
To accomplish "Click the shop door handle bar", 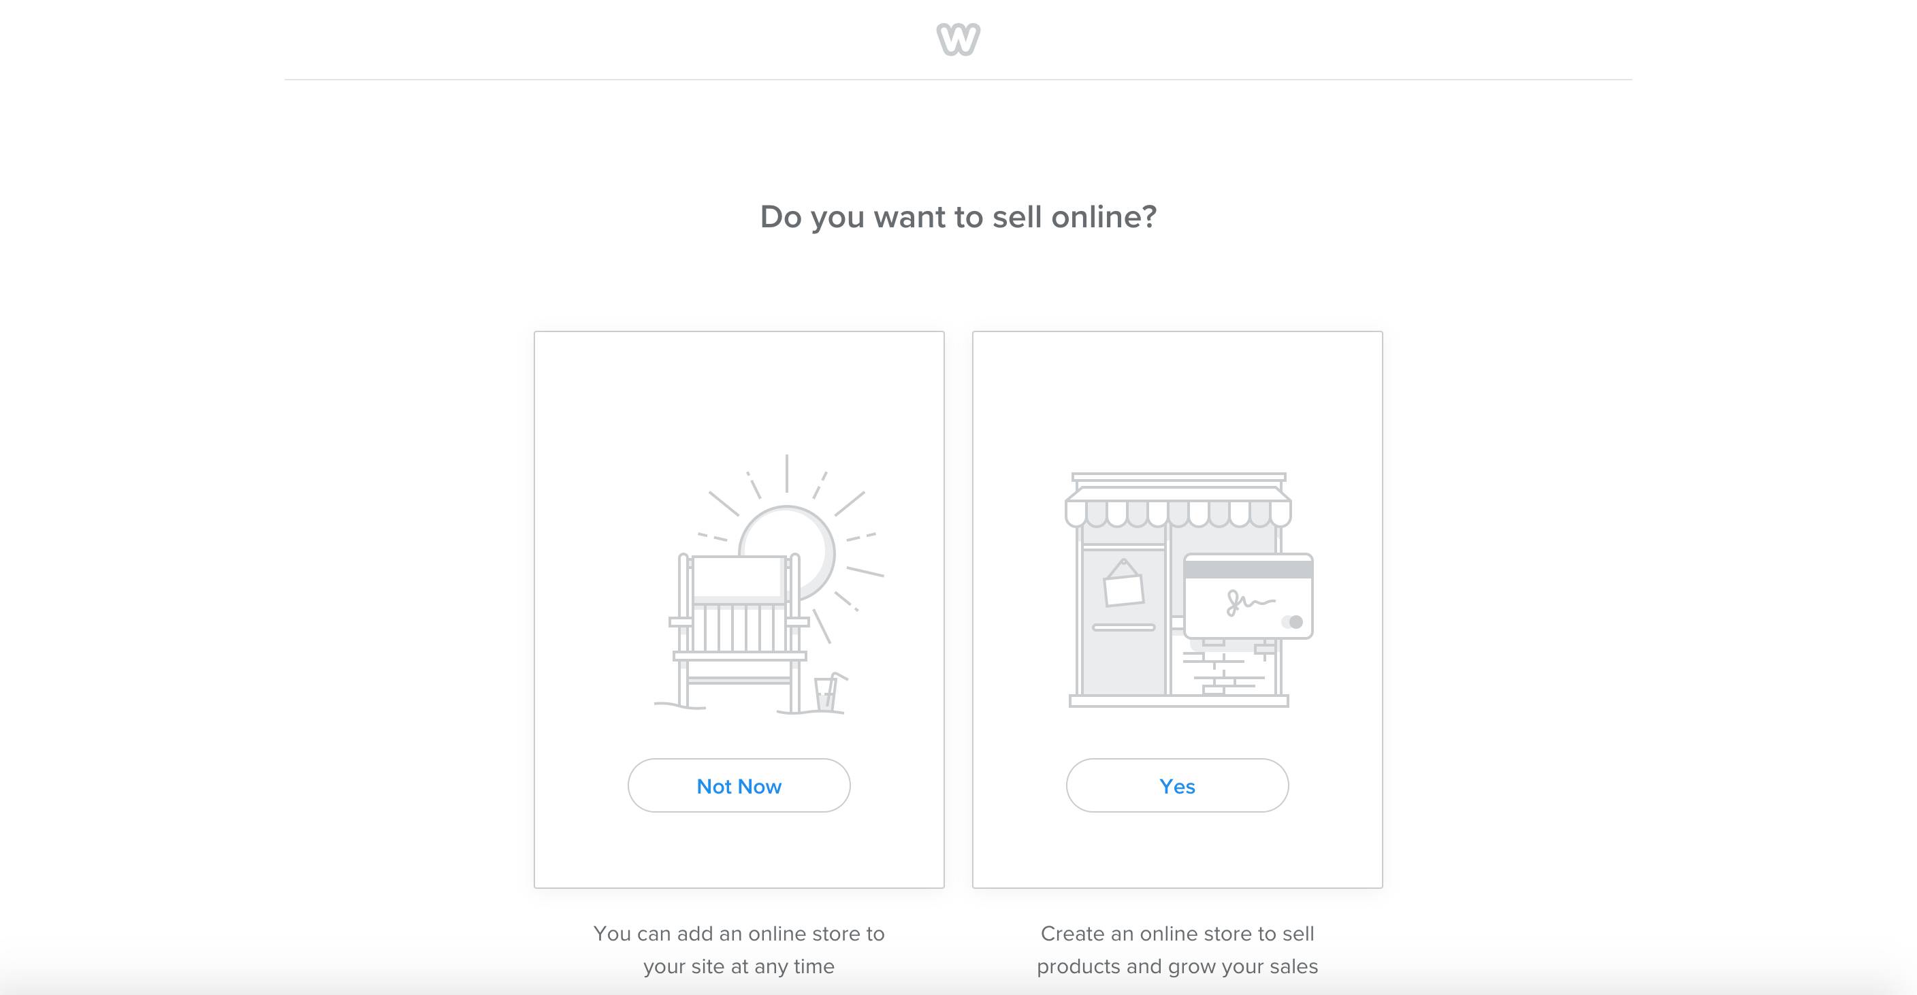I will (1123, 627).
